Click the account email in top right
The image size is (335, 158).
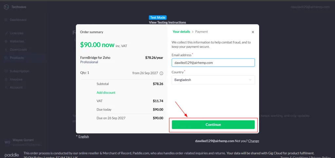pos(310,7)
